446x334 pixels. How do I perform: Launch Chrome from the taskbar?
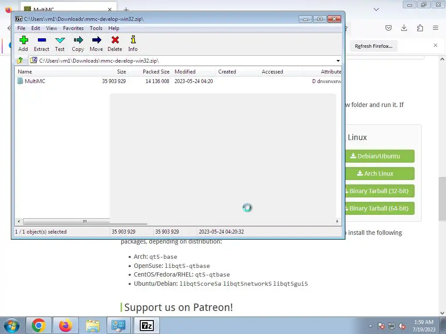point(39,325)
